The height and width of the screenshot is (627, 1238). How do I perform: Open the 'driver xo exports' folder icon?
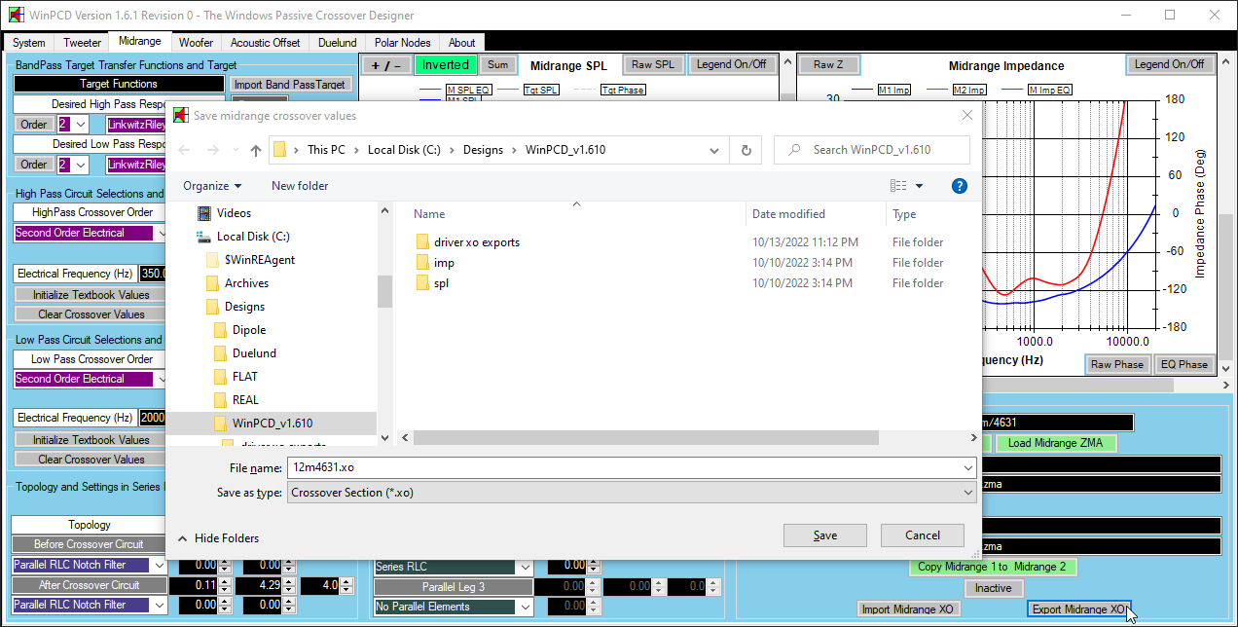pyautogui.click(x=422, y=242)
